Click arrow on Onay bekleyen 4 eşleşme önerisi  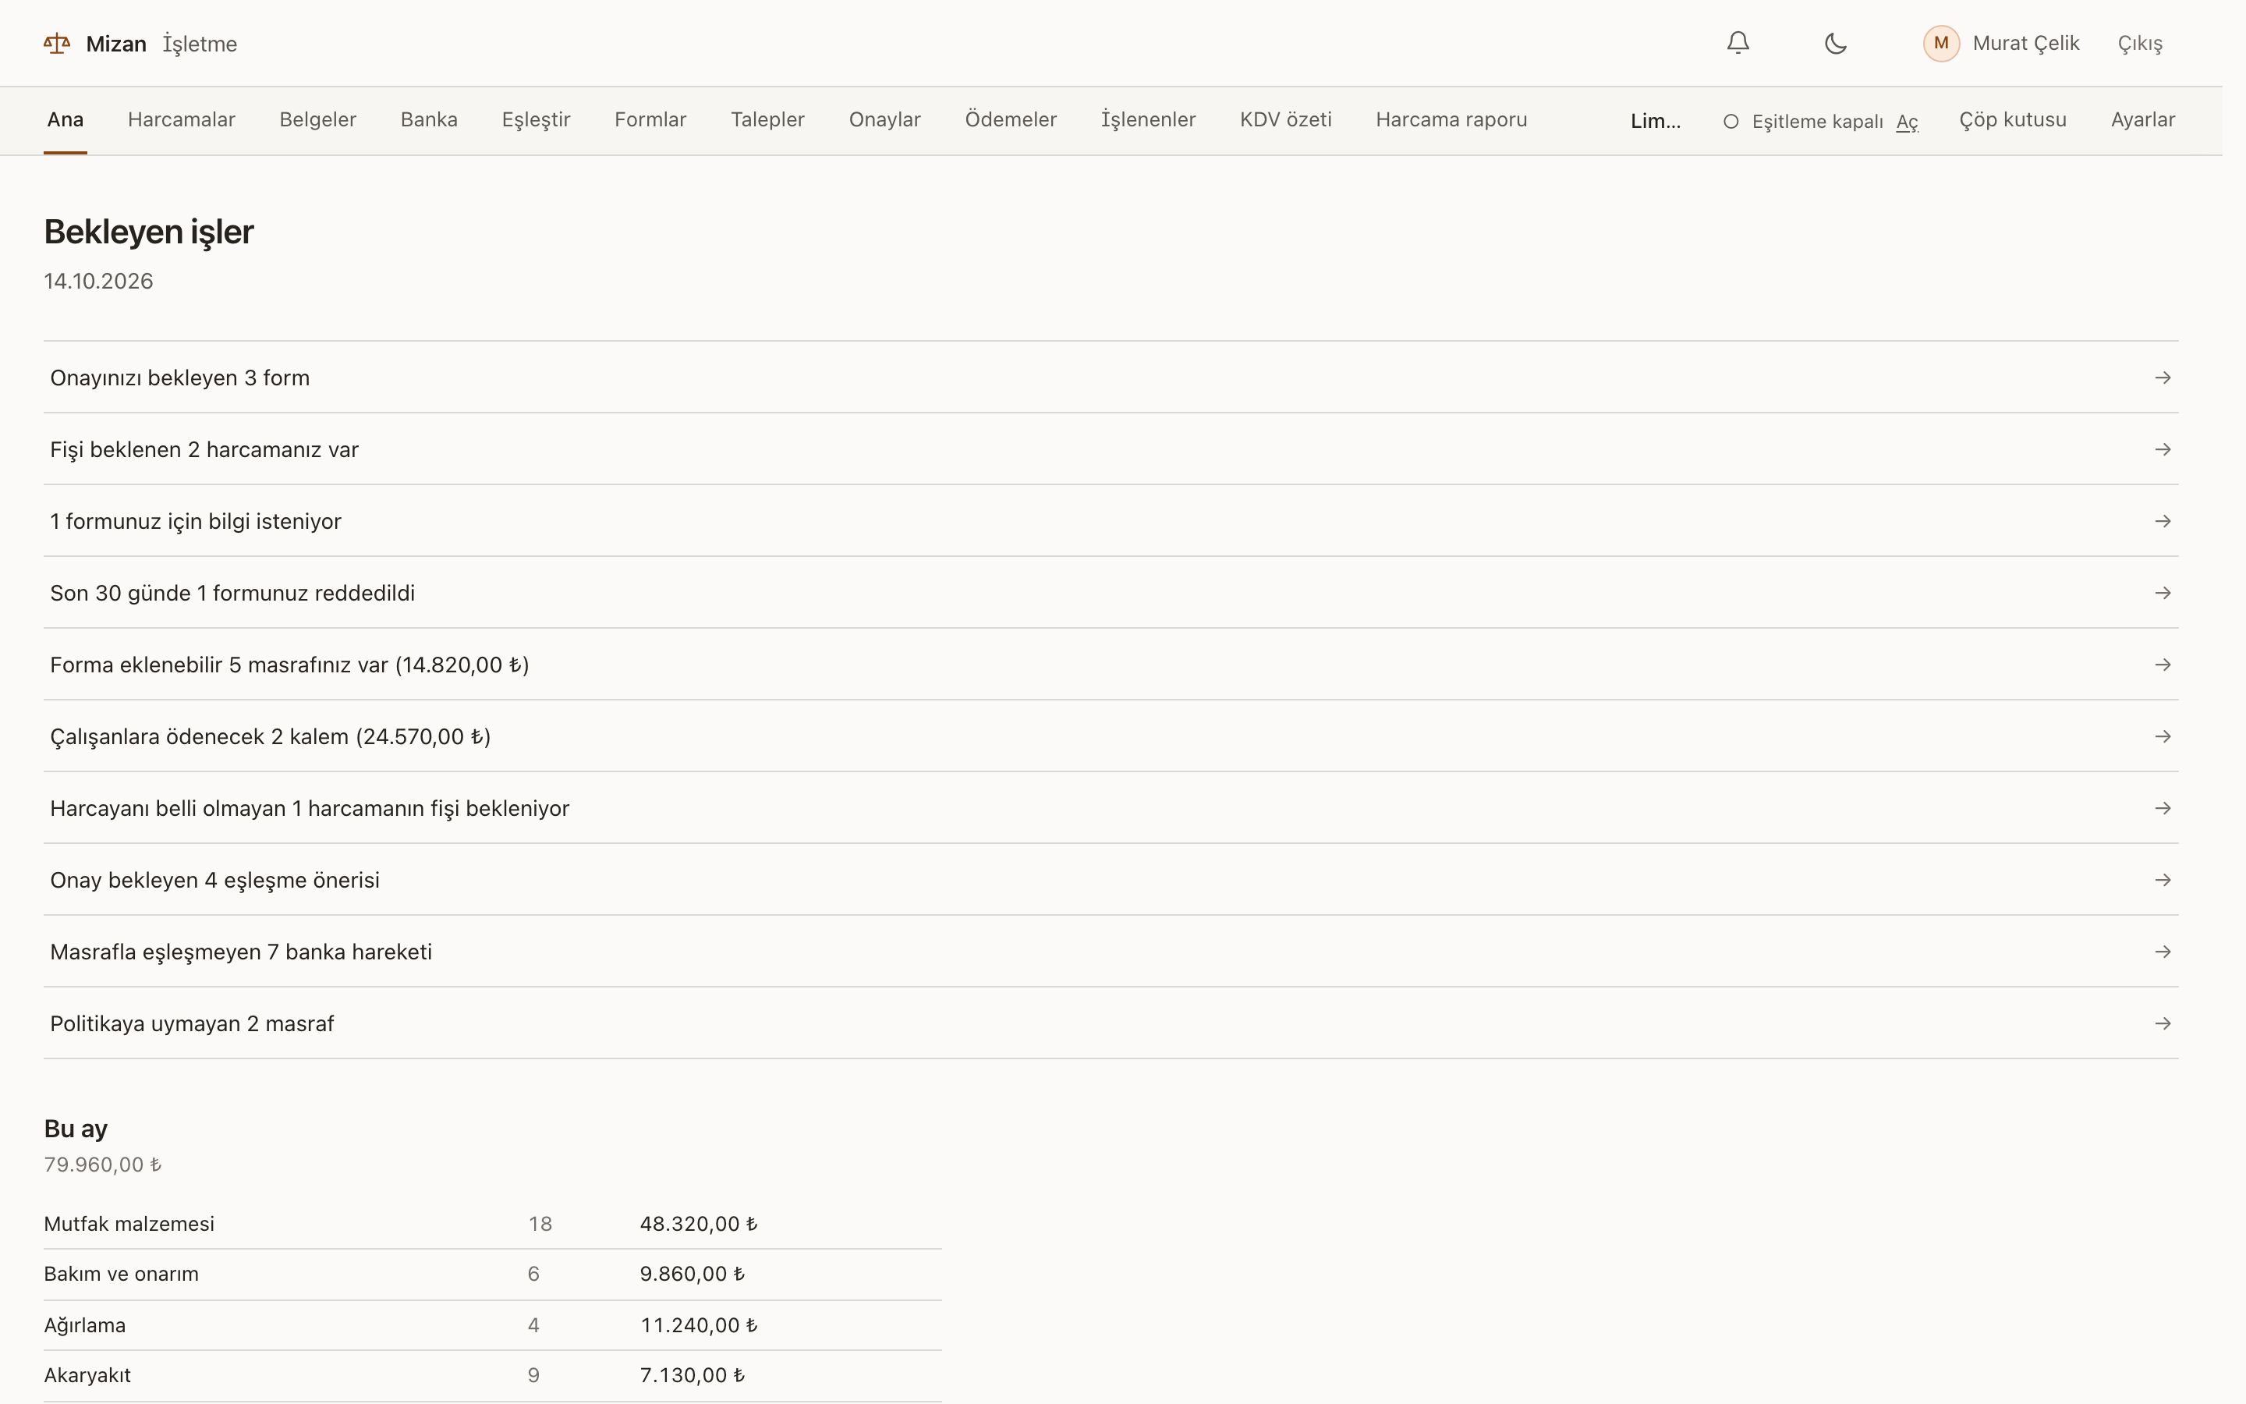2163,879
